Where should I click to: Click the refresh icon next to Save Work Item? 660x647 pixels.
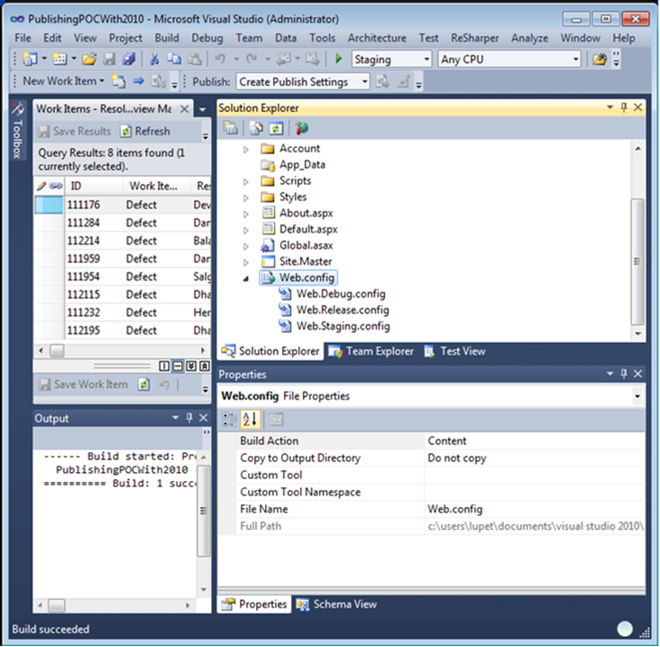144,384
